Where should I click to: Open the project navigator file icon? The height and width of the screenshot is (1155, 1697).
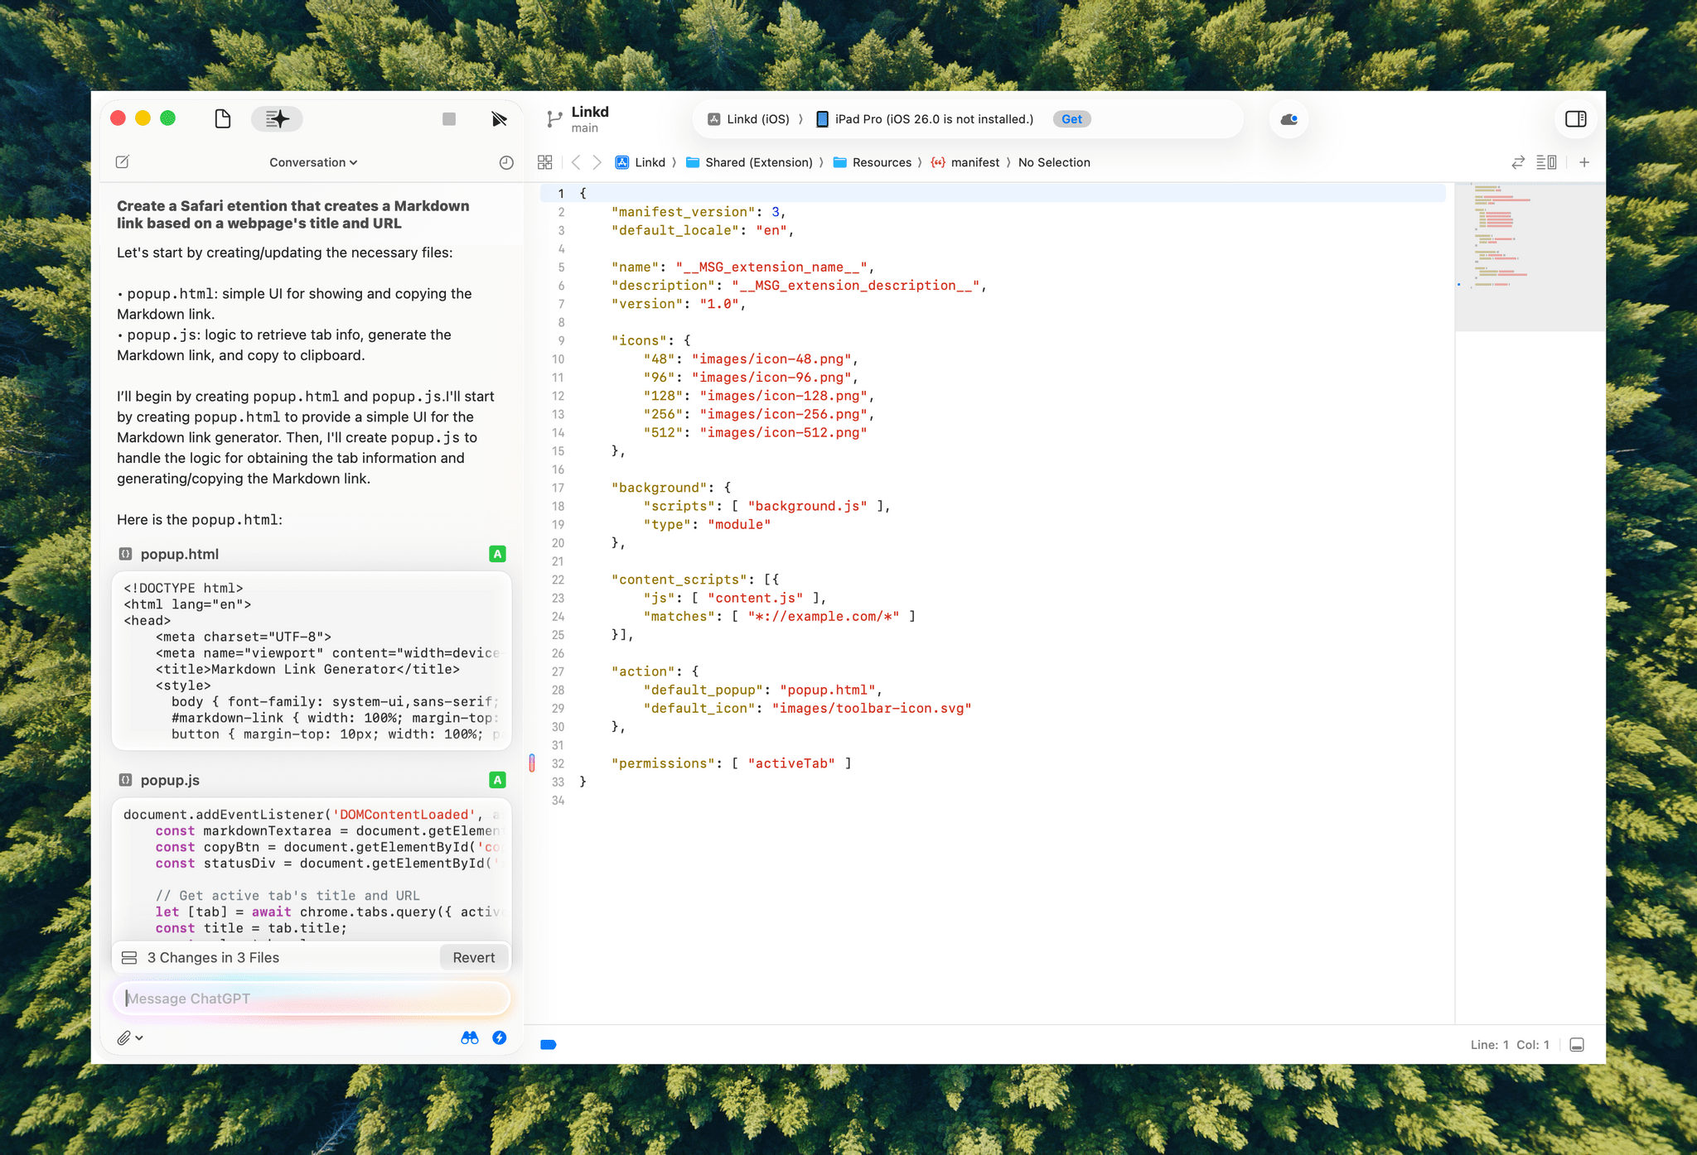click(x=222, y=119)
